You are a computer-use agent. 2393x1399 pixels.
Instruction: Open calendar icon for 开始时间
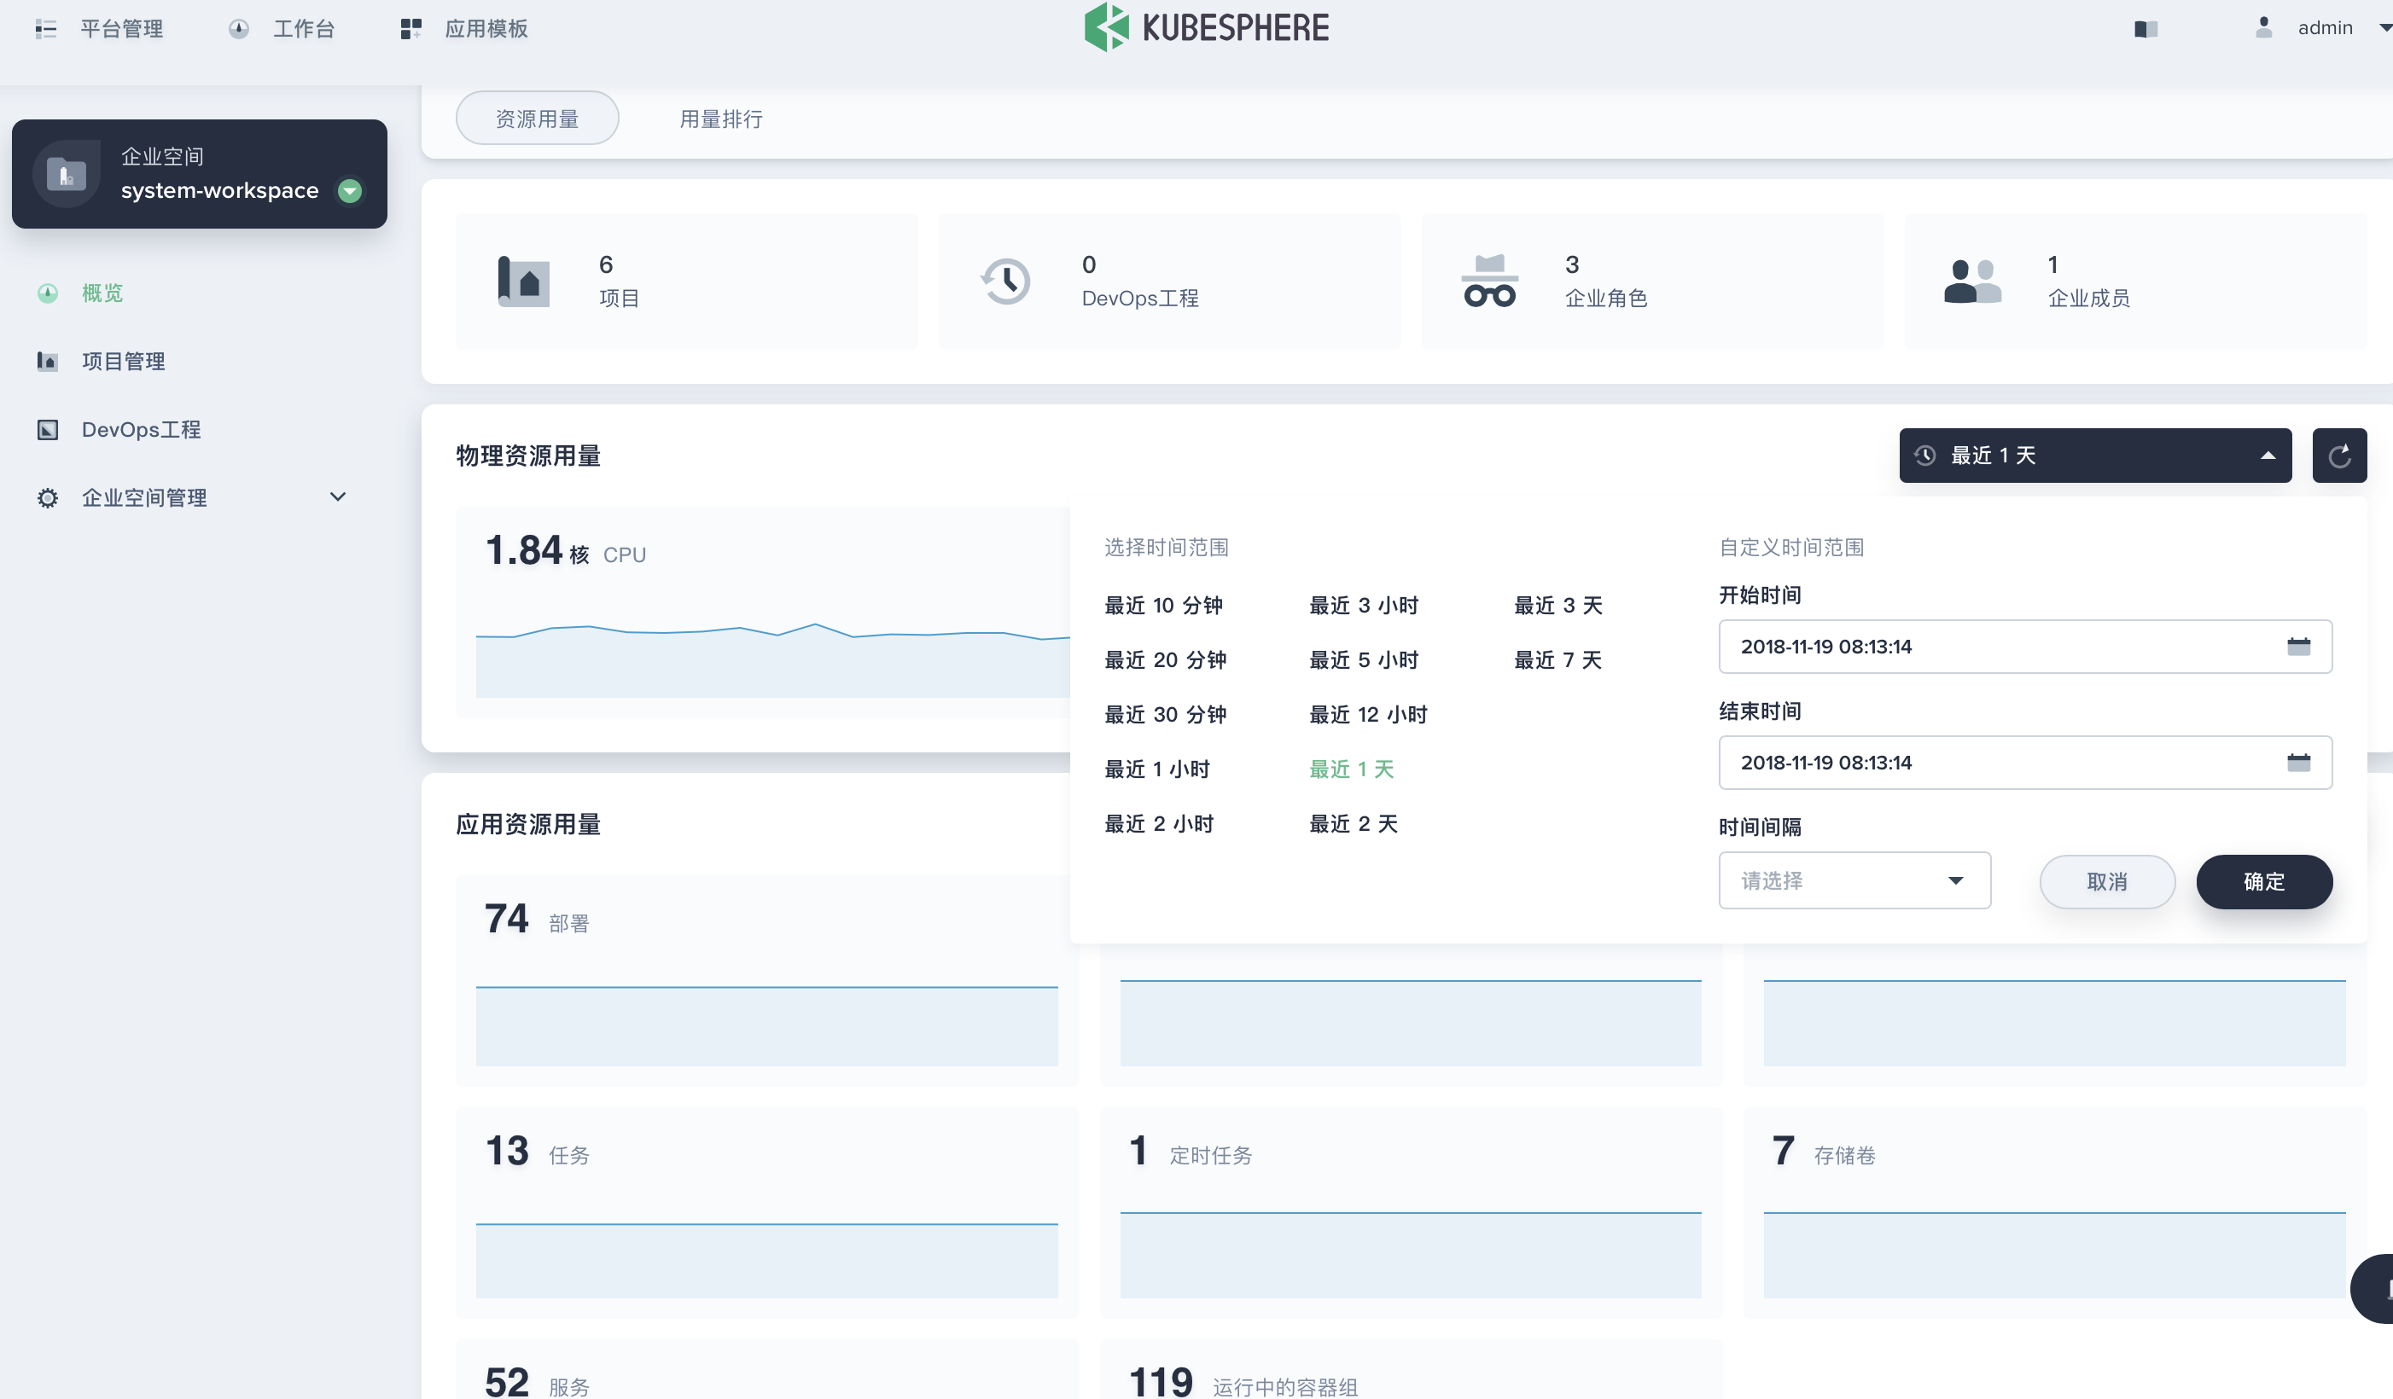pos(2299,647)
